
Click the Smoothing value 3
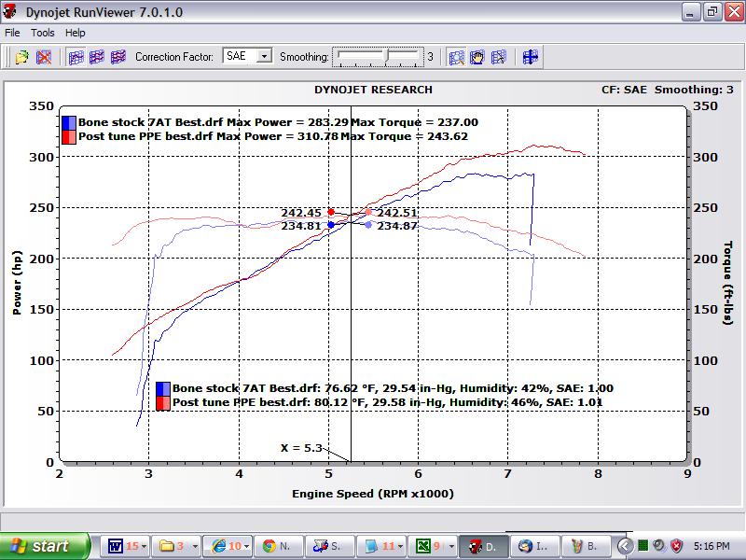(430, 57)
